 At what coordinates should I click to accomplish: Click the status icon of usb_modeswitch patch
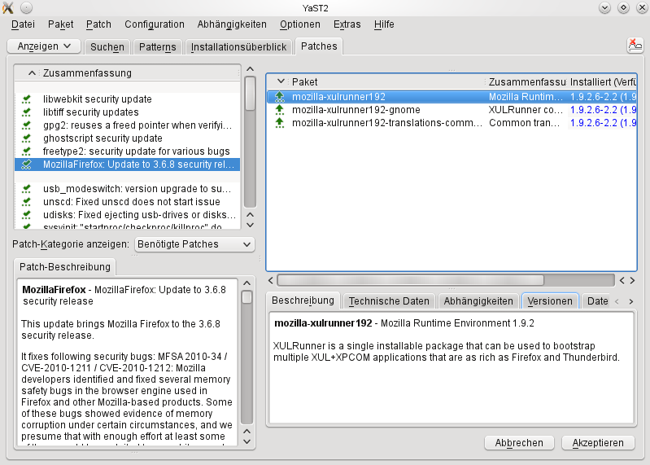pyautogui.click(x=27, y=189)
